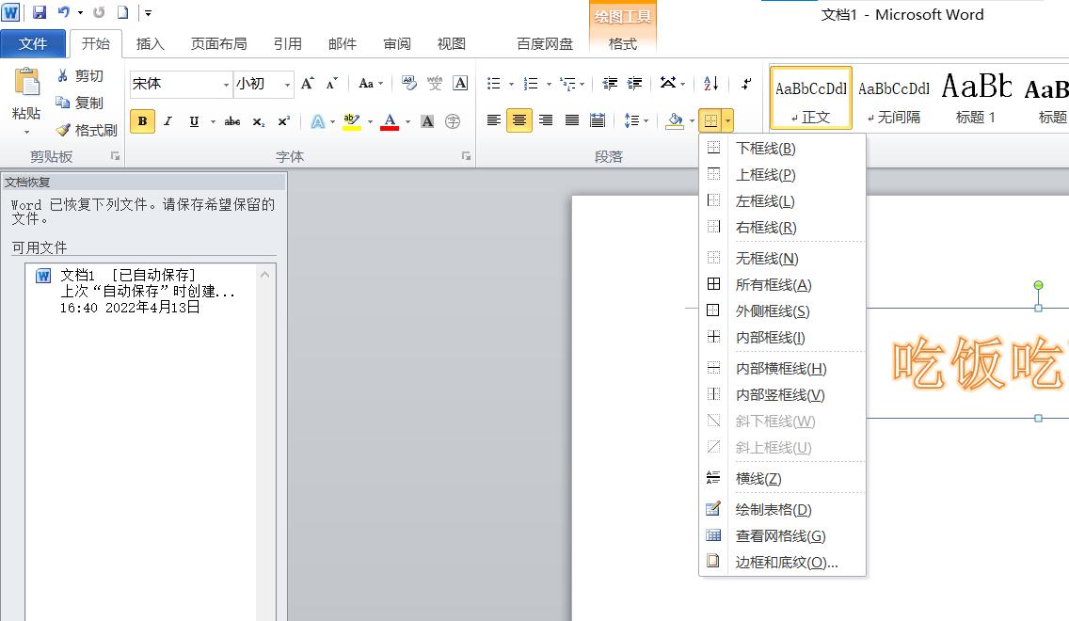Click the Grow Font icon
The image size is (1069, 621).
point(306,83)
